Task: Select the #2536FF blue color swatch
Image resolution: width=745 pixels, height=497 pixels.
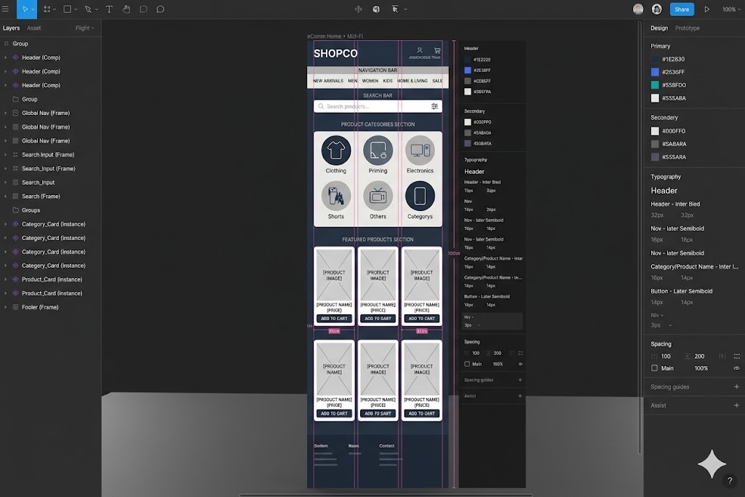Action: 655,72
